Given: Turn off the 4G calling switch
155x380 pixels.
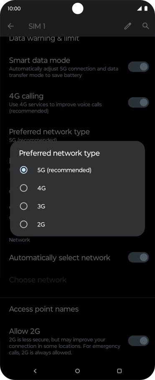Looking at the screenshot, I should coord(138,103).
